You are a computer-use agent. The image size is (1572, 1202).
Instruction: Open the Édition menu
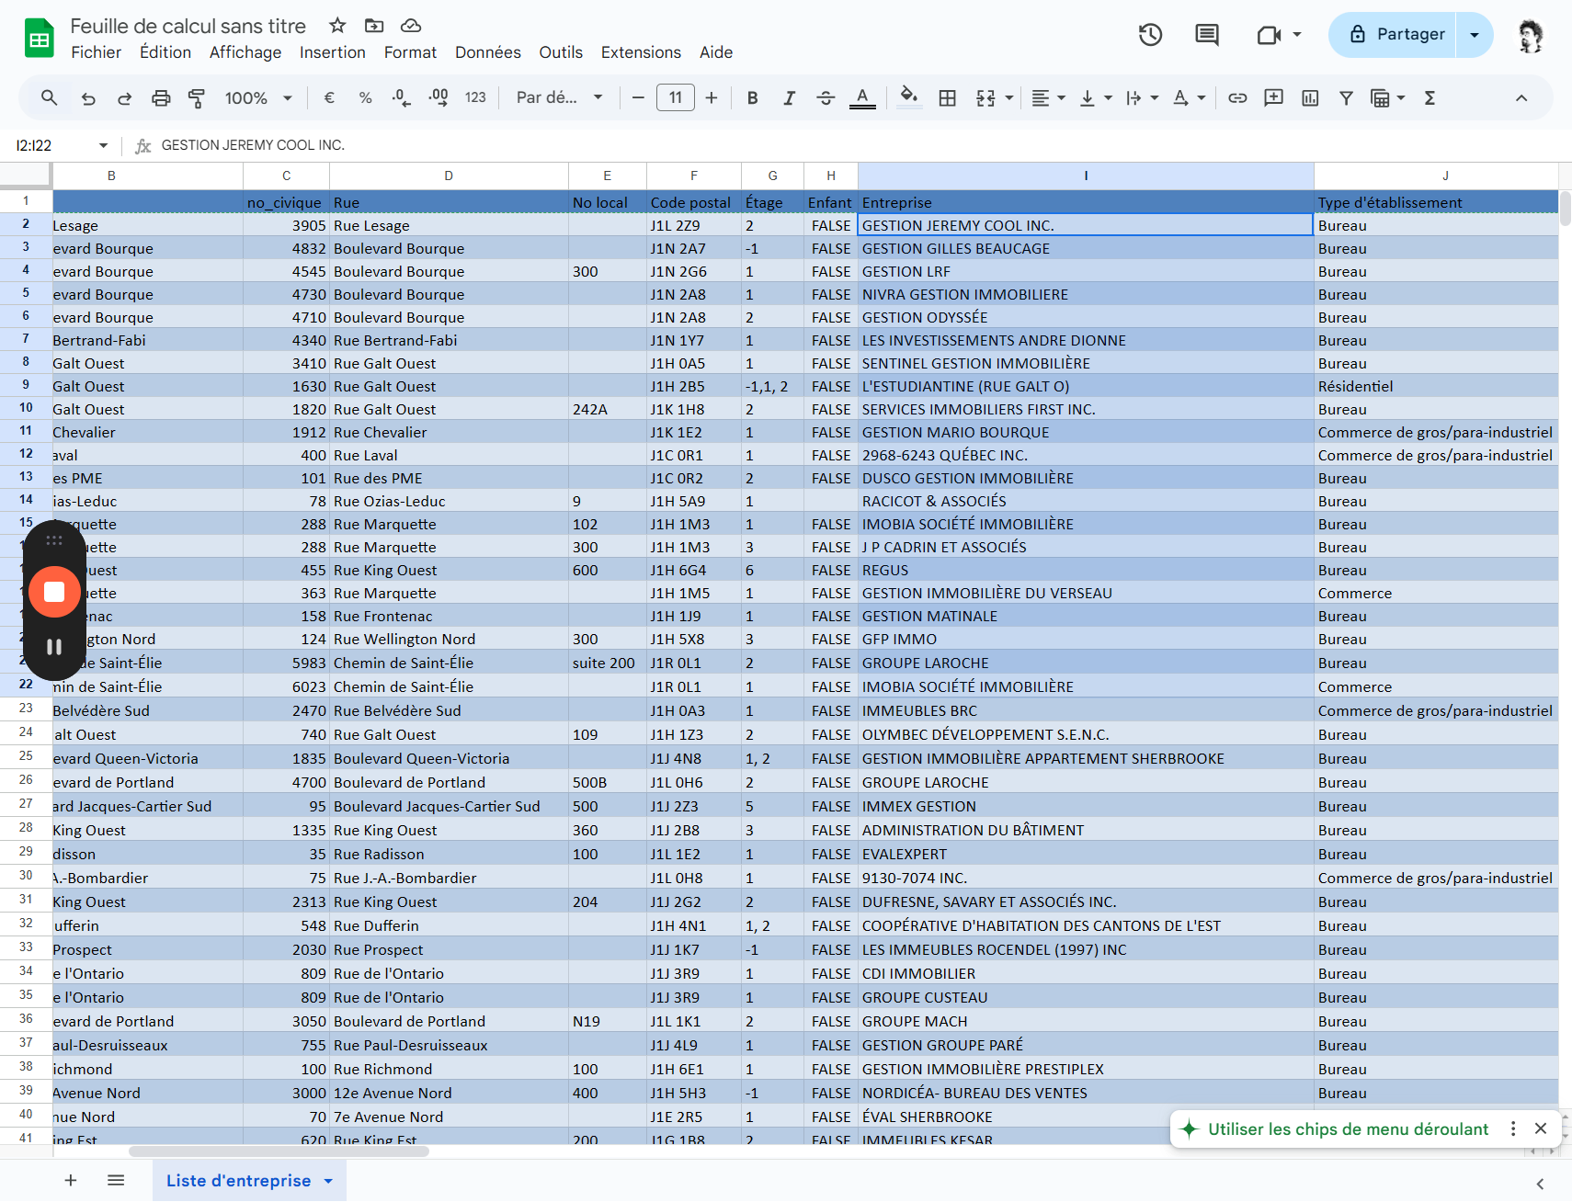click(x=165, y=52)
